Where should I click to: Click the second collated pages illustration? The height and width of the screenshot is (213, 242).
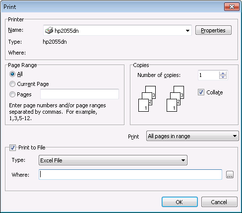tap(175, 99)
